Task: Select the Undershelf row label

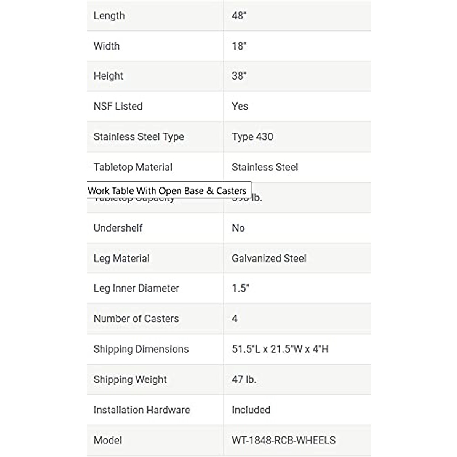Action: tap(118, 228)
